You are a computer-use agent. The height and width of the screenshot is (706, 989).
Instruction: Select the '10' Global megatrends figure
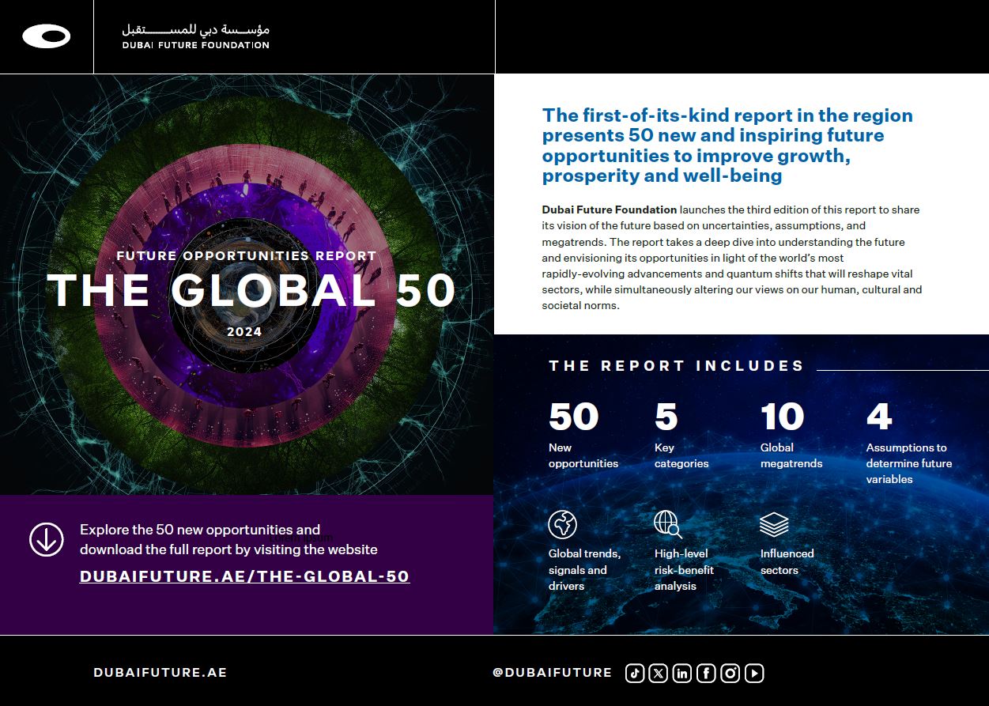pyautogui.click(x=782, y=417)
